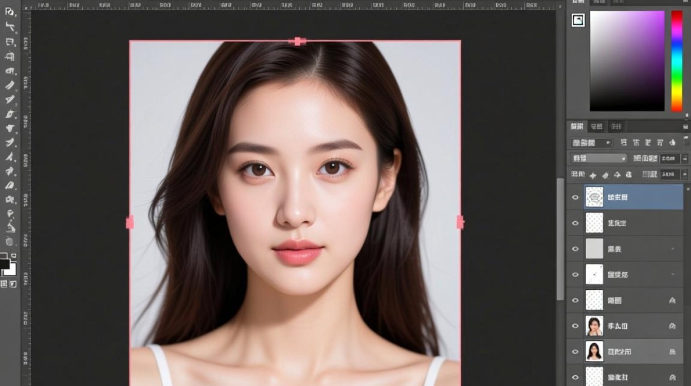Select the rectangle-shaped third tool in the toolbar
This screenshot has height=386, width=691.
click(10, 42)
